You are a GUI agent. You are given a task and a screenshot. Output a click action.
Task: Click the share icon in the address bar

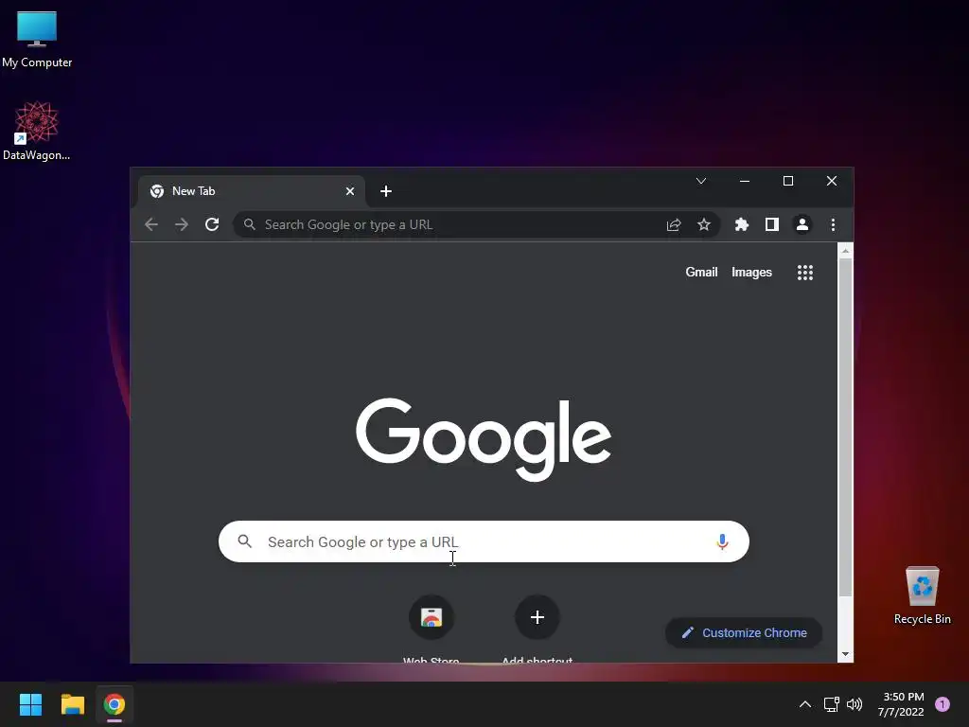674,224
